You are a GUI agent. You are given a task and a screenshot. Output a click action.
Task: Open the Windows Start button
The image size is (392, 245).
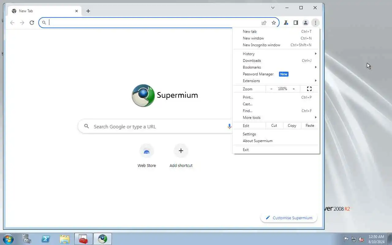click(x=8, y=239)
